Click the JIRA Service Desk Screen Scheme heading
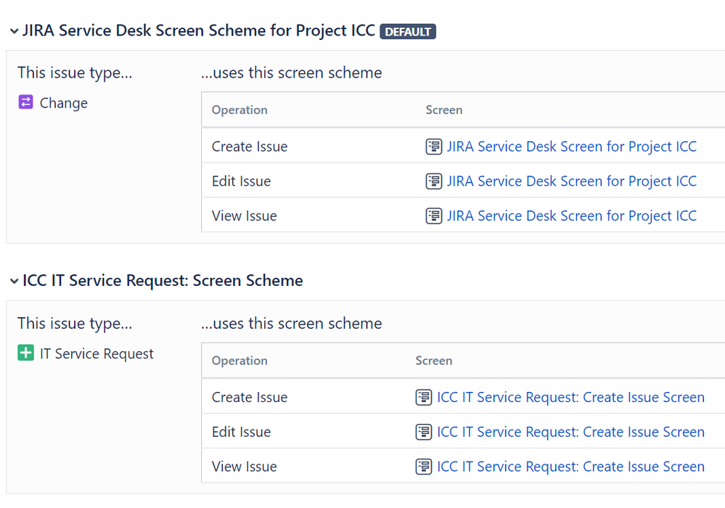725x508 pixels. [199, 30]
